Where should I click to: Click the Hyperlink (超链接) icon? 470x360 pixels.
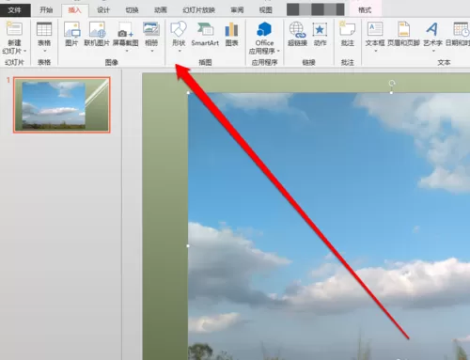point(297,29)
